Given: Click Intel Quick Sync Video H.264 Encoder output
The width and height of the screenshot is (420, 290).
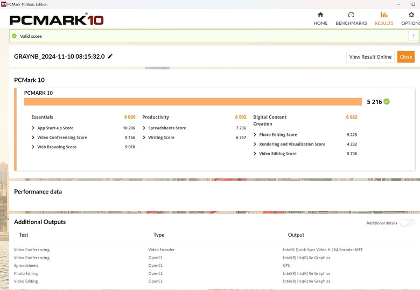Looking at the screenshot, I should point(323,250).
